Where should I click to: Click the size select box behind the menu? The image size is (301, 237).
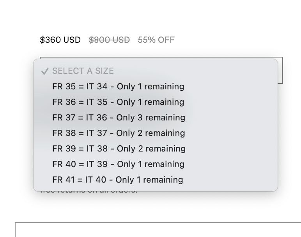(x=280, y=70)
